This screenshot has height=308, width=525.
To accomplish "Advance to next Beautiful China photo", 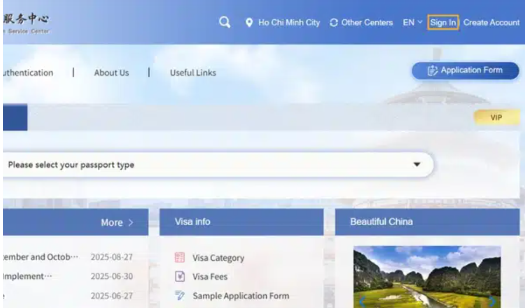I will (492, 301).
